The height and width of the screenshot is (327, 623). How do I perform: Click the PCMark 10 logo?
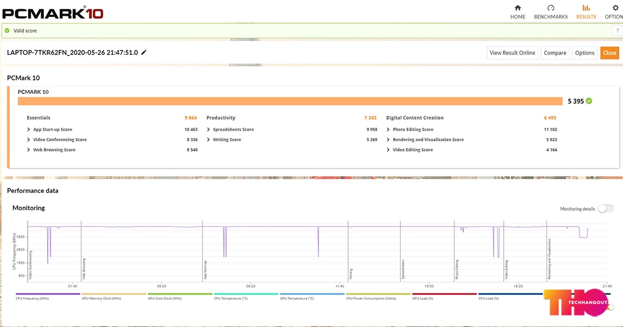53,12
